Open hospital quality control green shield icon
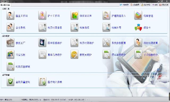The image size is (170, 102). click(10, 82)
